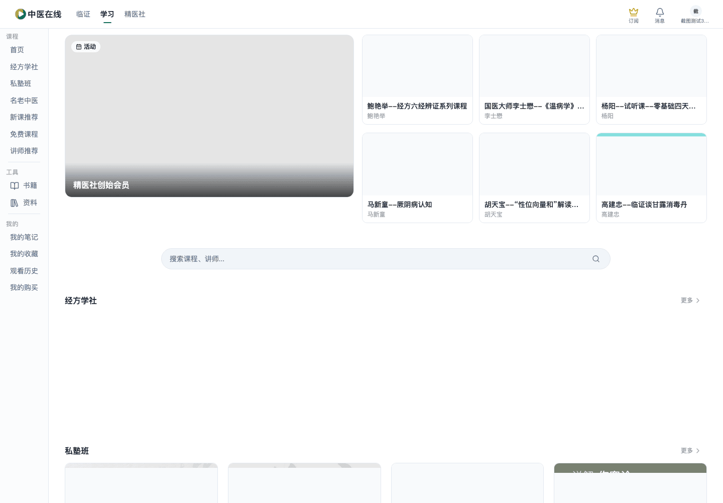Expand 经方学社 section via 更多 chevron

coord(698,300)
